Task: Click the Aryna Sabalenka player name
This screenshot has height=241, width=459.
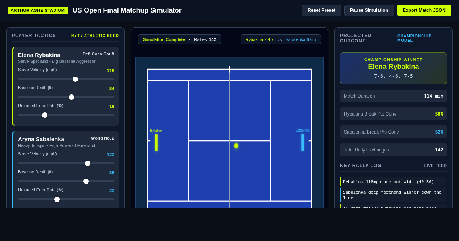Action: [x=41, y=139]
